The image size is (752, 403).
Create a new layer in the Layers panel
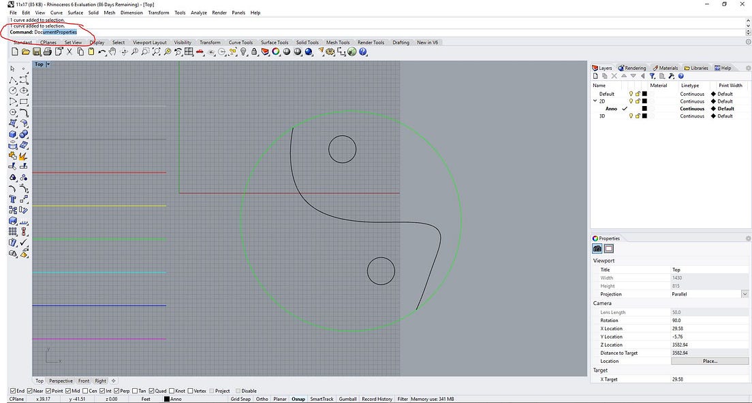(x=595, y=75)
